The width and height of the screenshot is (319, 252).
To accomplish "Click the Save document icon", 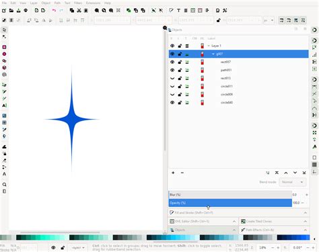I will [19, 10].
